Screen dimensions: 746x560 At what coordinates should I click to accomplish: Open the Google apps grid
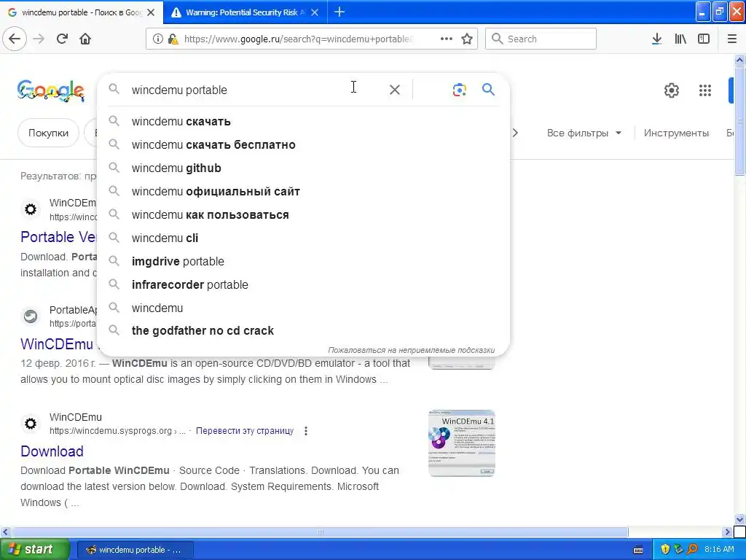[704, 90]
